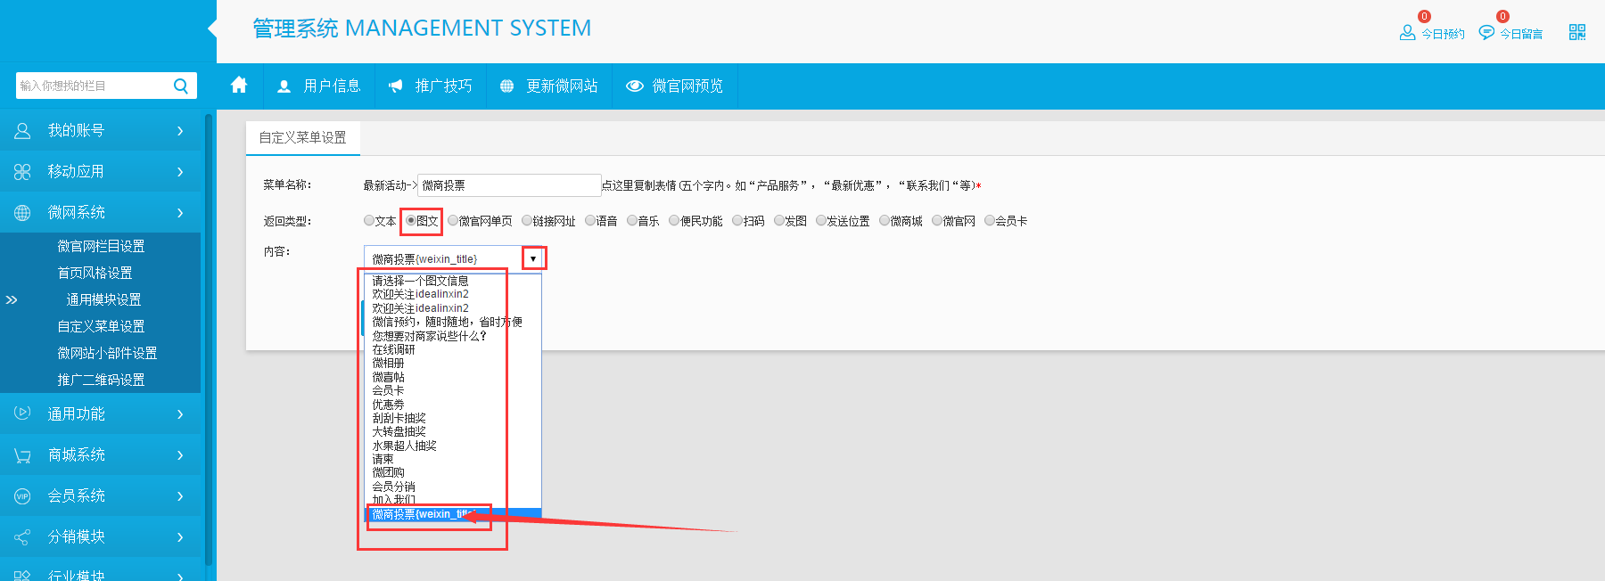Click the double-arrow sidebar collapse icon
The width and height of the screenshot is (1605, 581).
click(12, 300)
